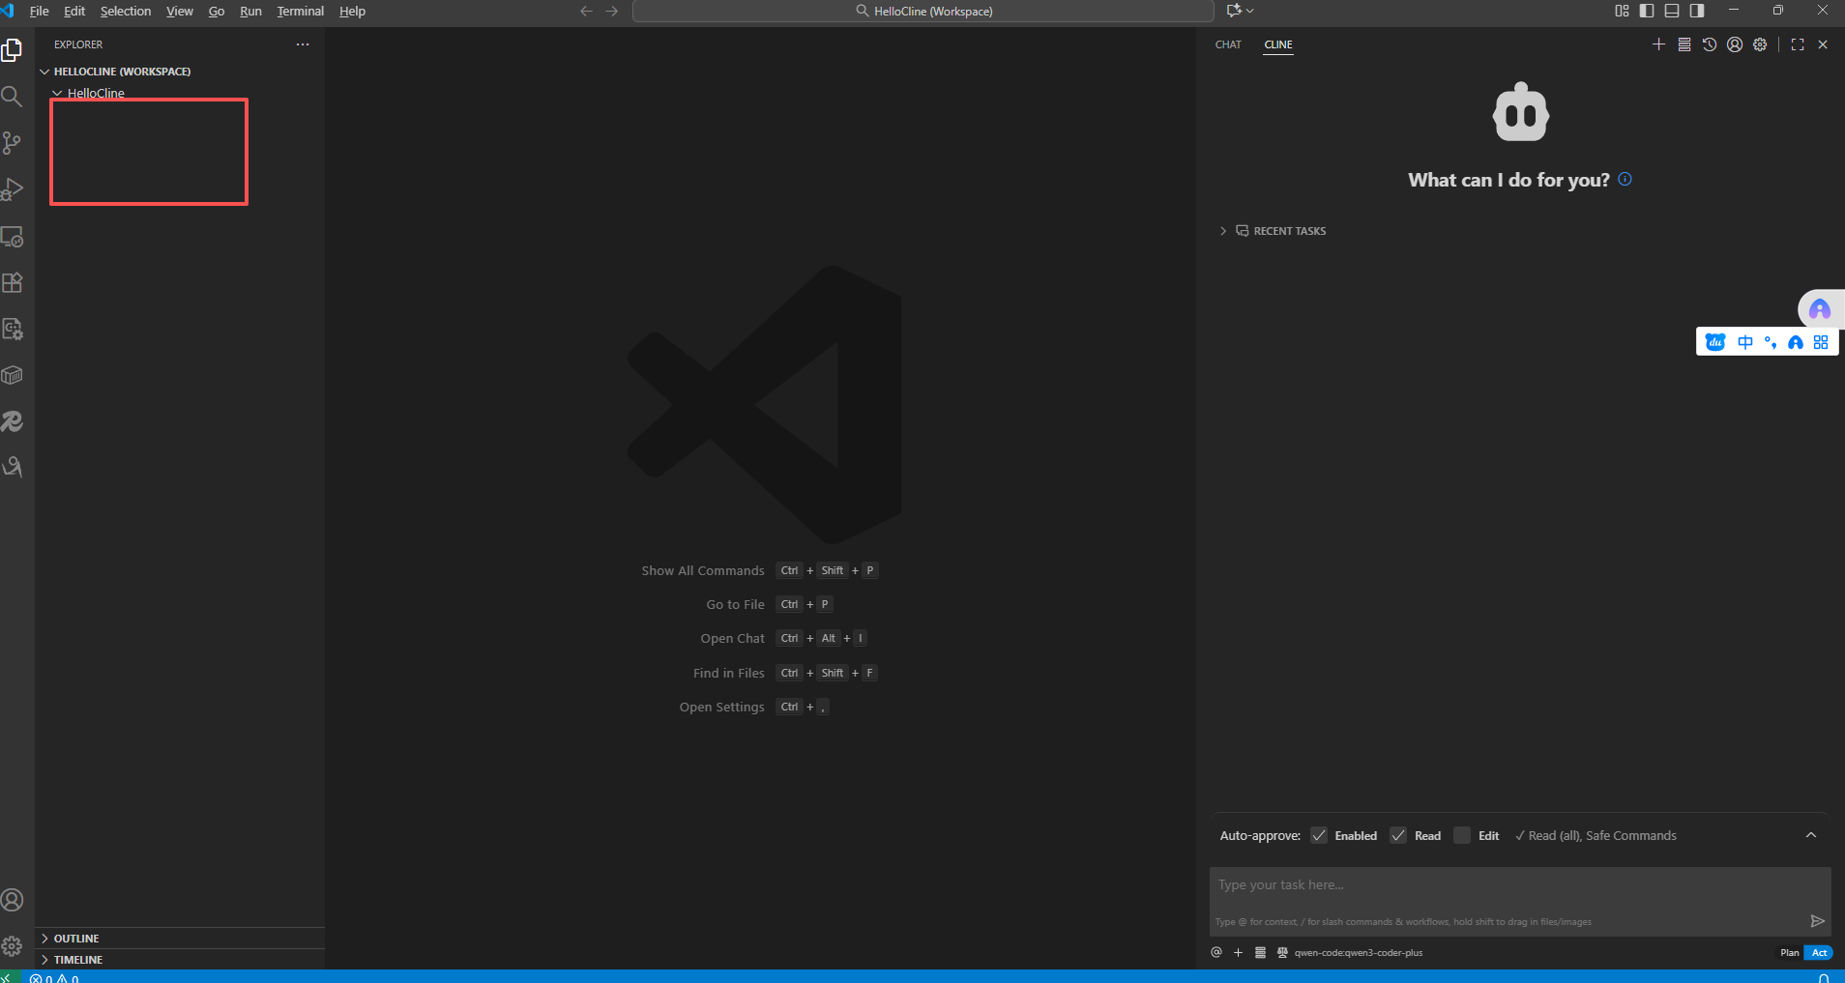
Task: Open the Extensions view
Action: [13, 283]
